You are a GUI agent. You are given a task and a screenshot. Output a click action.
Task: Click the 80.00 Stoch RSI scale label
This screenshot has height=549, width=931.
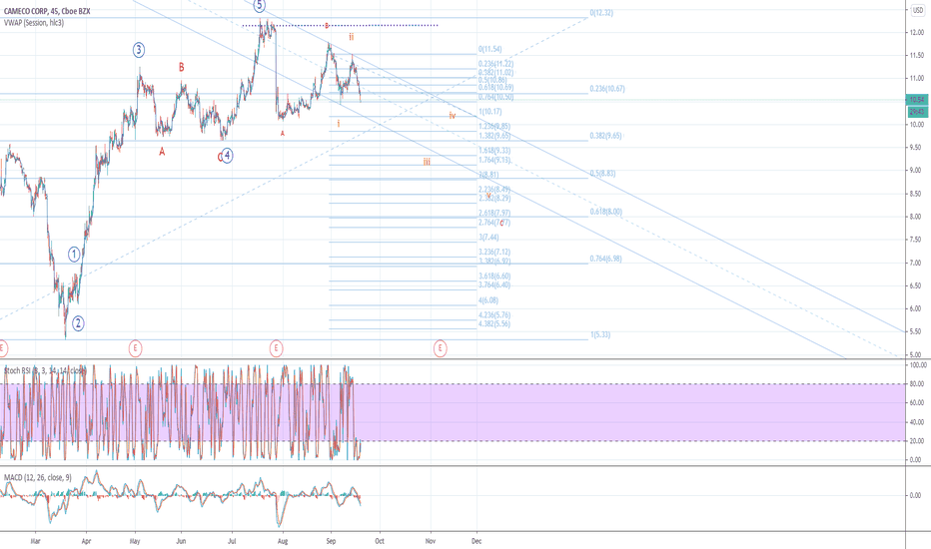point(916,384)
